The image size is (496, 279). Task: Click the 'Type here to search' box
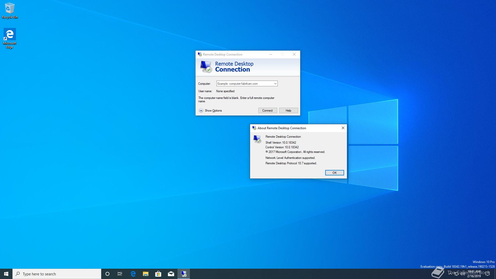point(57,274)
